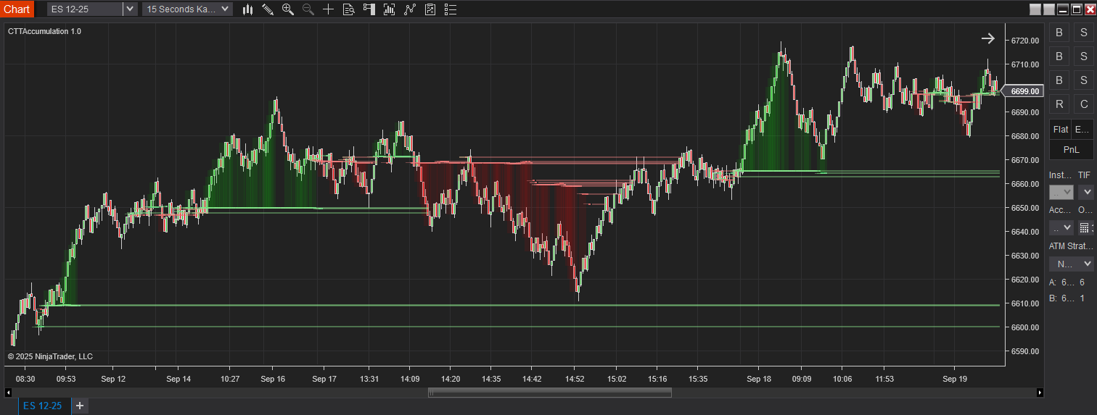Click the Zoom In magnifier icon
Screen dimensions: 1097x415
(288, 9)
